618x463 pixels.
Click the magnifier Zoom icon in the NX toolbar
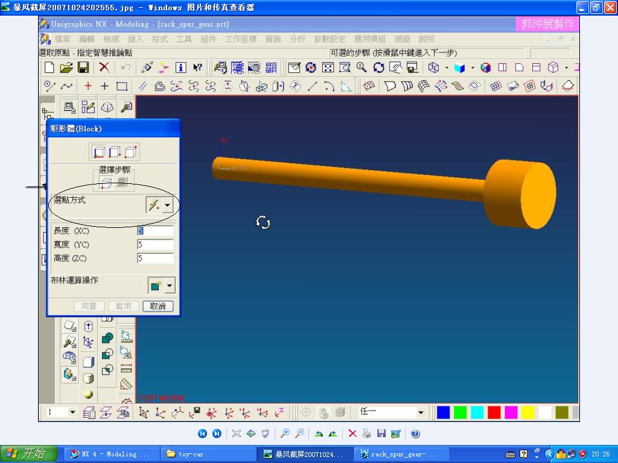click(362, 68)
